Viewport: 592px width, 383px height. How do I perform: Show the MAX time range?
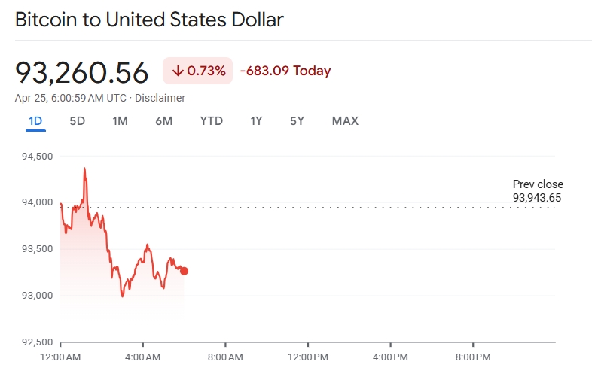coord(345,120)
